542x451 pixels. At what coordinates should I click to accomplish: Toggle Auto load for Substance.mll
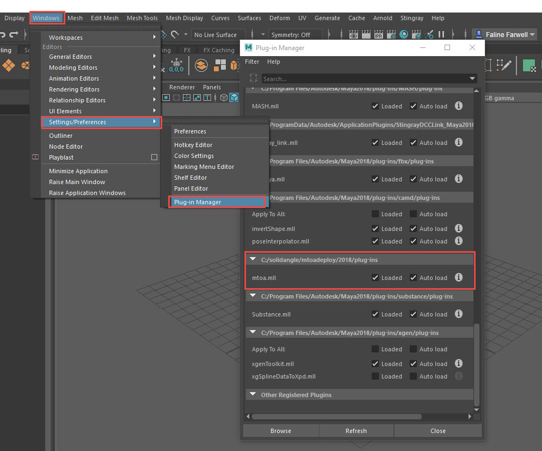413,314
